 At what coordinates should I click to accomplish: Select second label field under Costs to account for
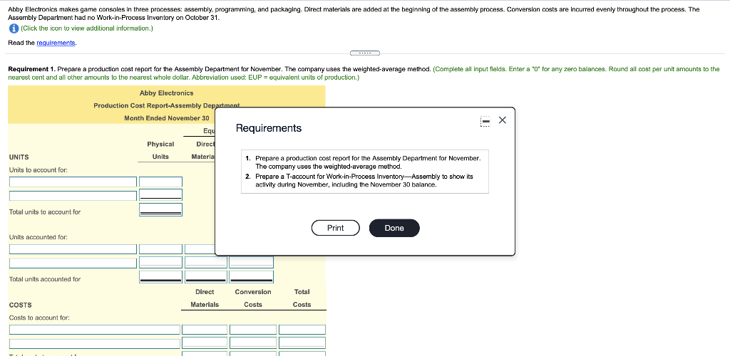click(x=95, y=344)
